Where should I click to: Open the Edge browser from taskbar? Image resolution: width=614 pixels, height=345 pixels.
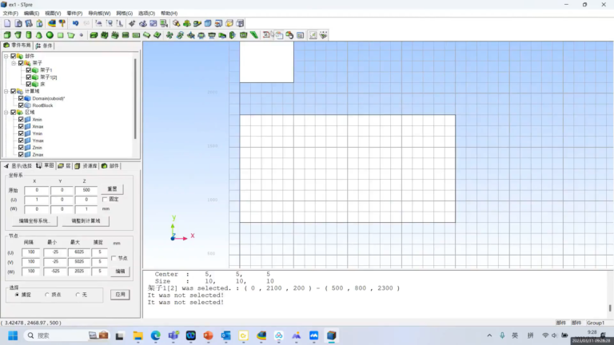[155, 335]
